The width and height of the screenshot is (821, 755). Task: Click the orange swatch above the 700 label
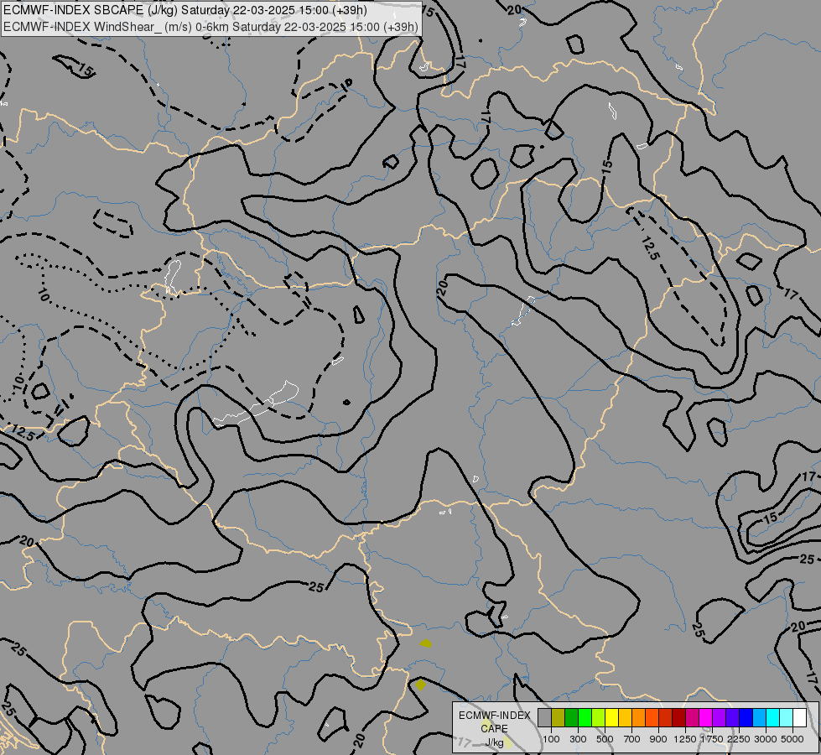click(638, 717)
